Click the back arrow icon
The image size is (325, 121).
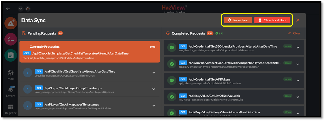8,9
